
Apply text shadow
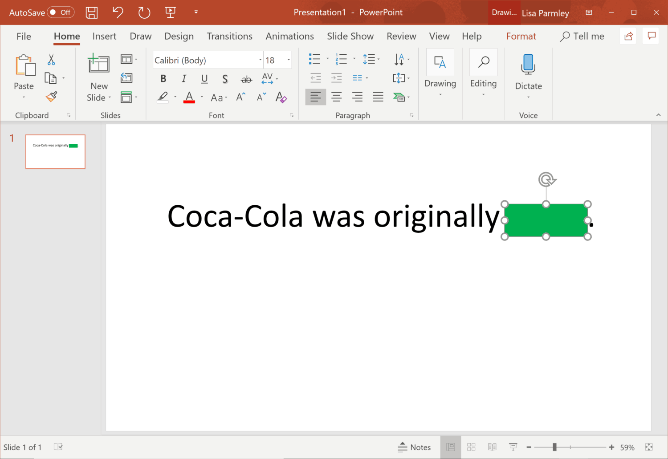(225, 79)
